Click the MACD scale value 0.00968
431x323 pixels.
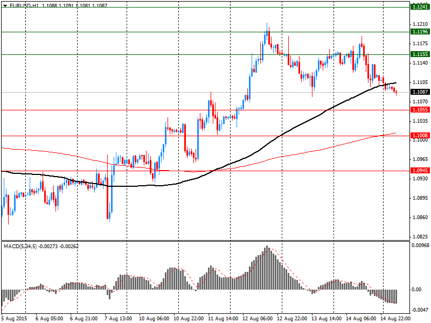click(421, 245)
